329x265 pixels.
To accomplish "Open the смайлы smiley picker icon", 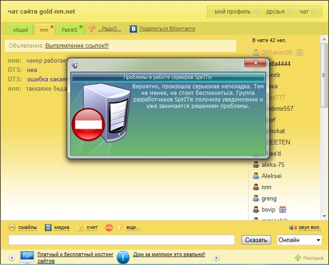I will click(12, 228).
